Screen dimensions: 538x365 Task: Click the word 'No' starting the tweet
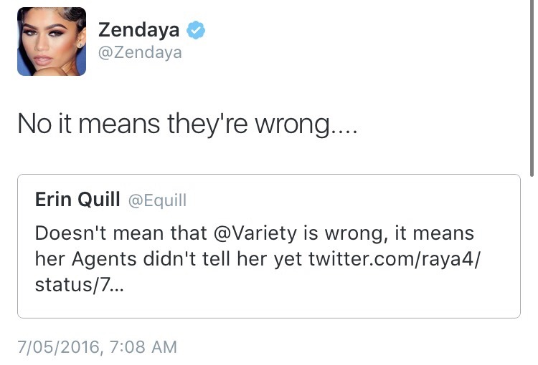[x=33, y=125]
